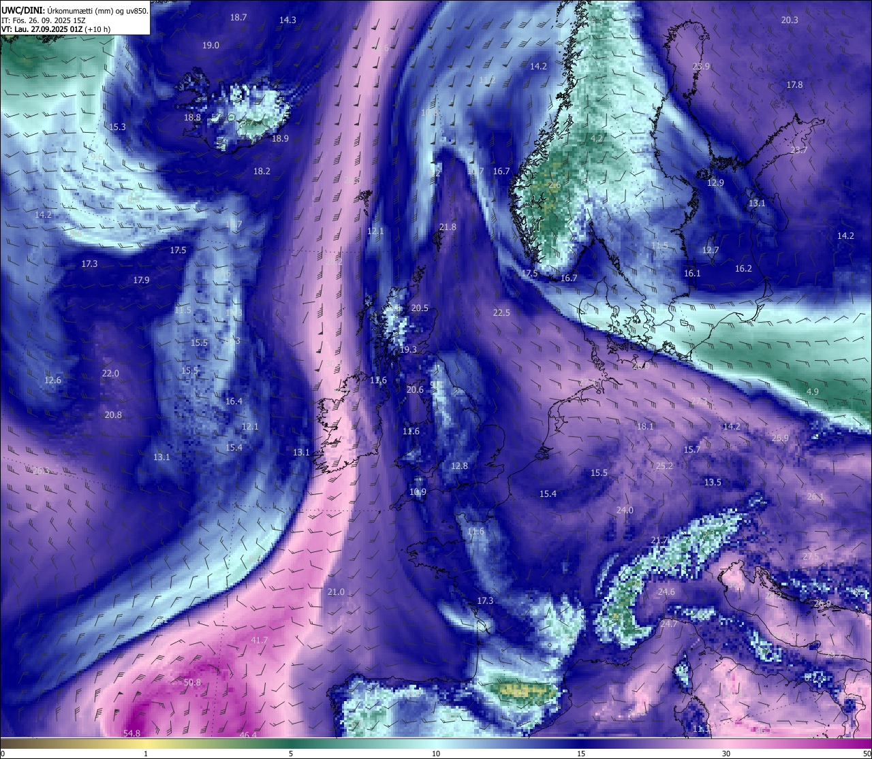The width and height of the screenshot is (872, 759).
Task: Click the 54.8 value at bottom left
Action: [x=132, y=733]
